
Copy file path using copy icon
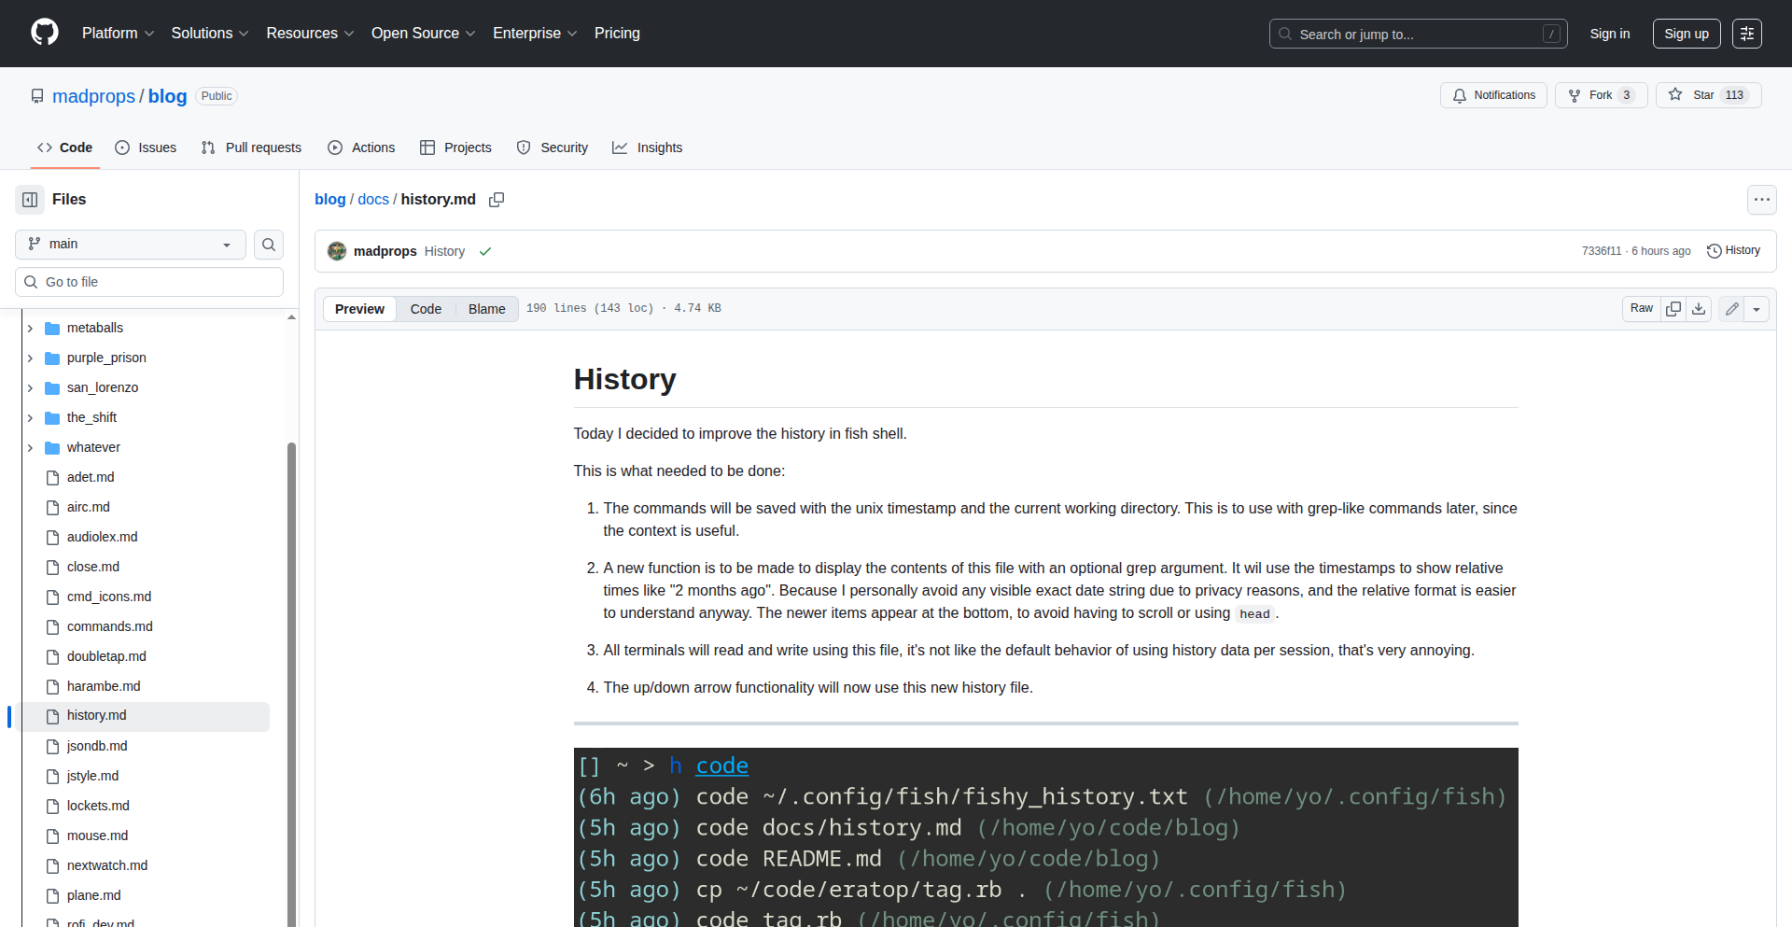497,200
